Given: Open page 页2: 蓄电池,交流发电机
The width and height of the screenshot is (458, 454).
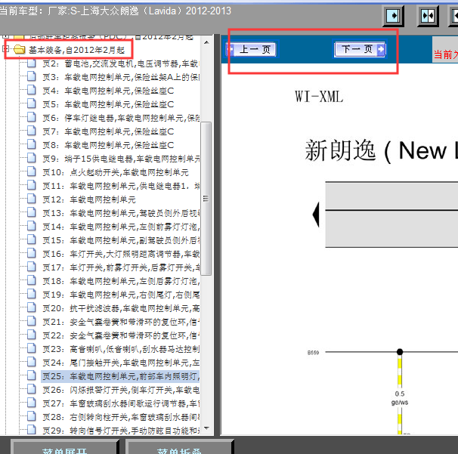Looking at the screenshot, I should point(121,63).
